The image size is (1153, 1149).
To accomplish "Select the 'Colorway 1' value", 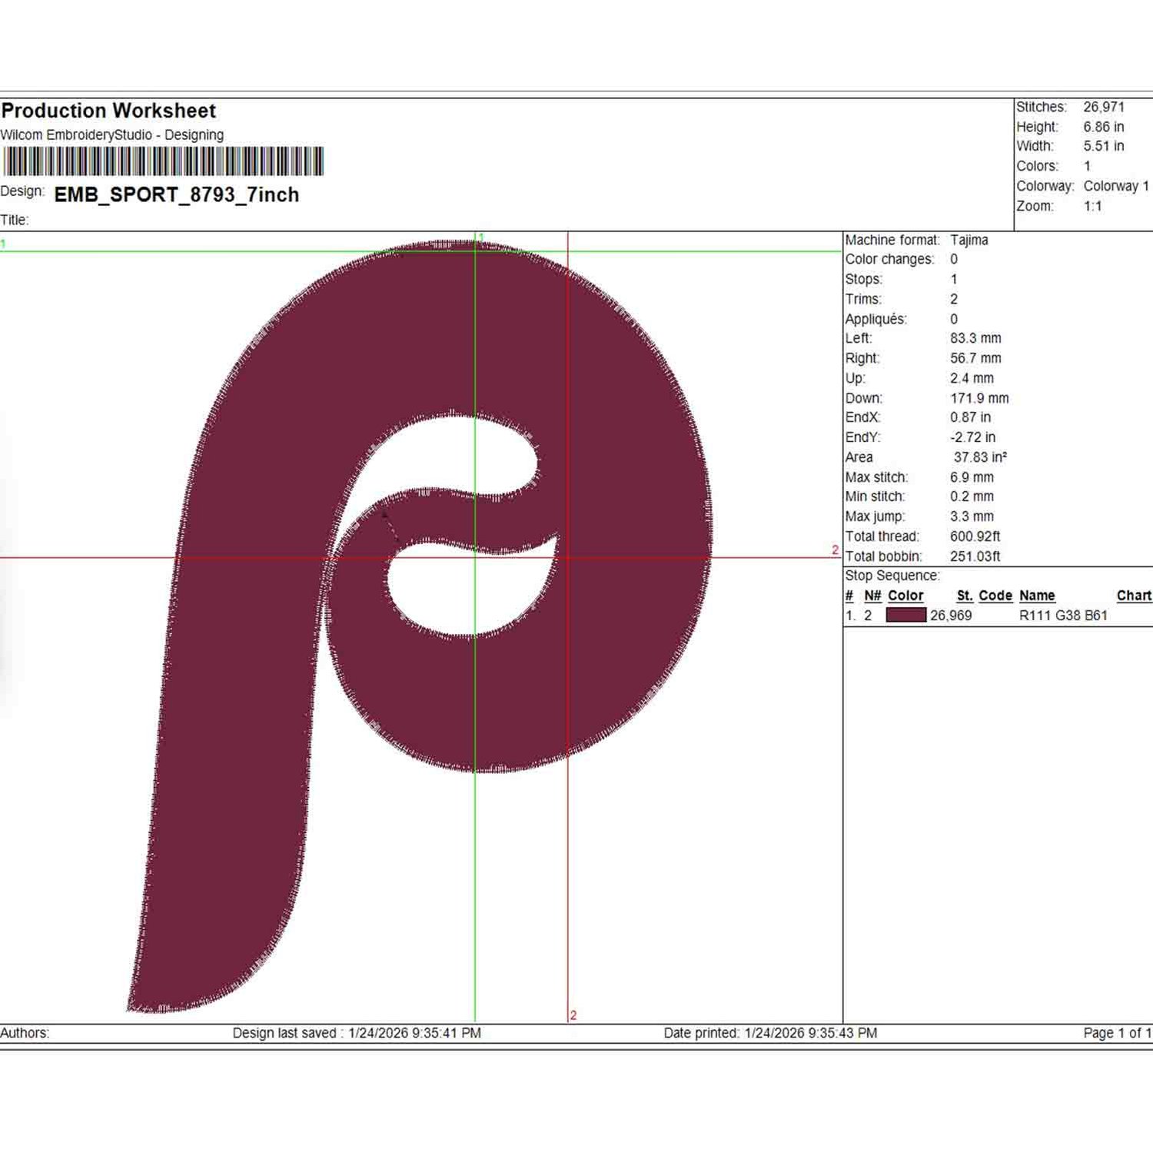I will [1116, 186].
